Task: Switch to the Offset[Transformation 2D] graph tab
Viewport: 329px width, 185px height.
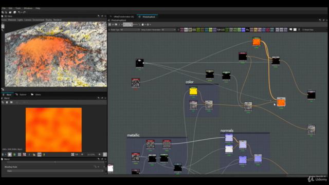Action: tap(122, 16)
